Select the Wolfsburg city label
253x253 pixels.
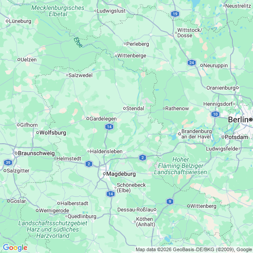click(x=53, y=133)
